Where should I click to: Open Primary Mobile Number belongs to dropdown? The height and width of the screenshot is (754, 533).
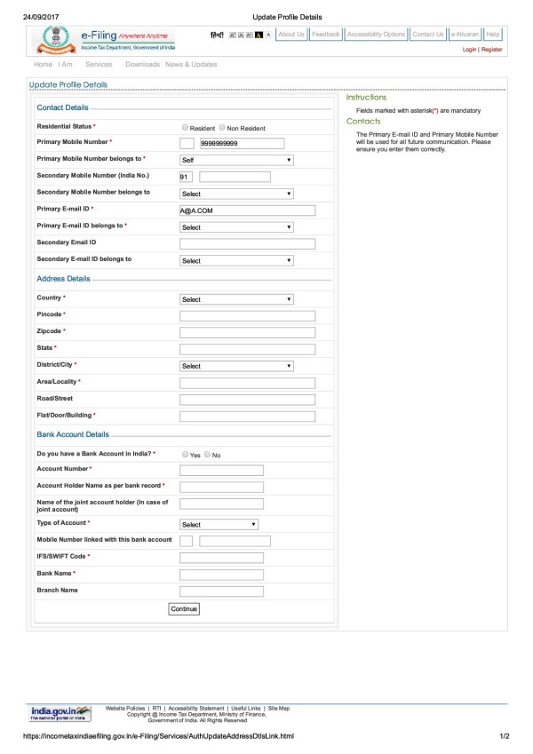tap(236, 160)
